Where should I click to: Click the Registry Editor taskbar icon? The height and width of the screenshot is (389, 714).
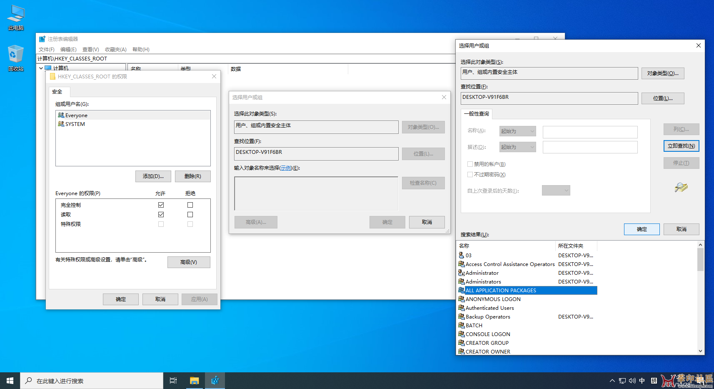pos(215,380)
